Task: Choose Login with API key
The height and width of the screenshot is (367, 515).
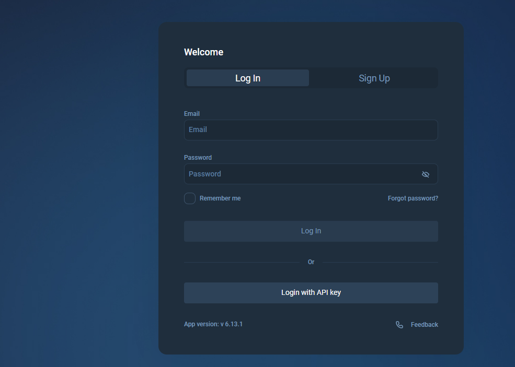Action: pos(311,292)
